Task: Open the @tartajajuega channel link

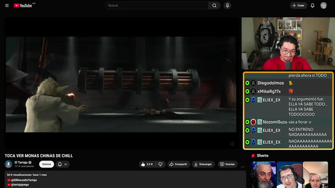Action: 20,185
